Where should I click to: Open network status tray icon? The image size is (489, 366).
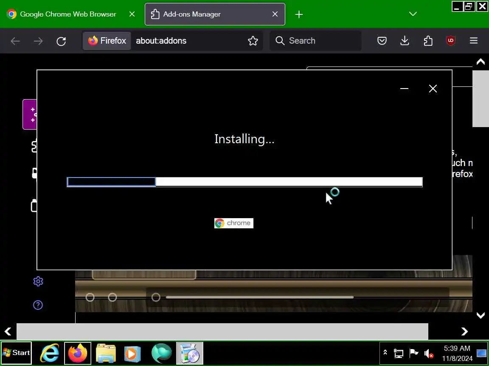(x=399, y=353)
